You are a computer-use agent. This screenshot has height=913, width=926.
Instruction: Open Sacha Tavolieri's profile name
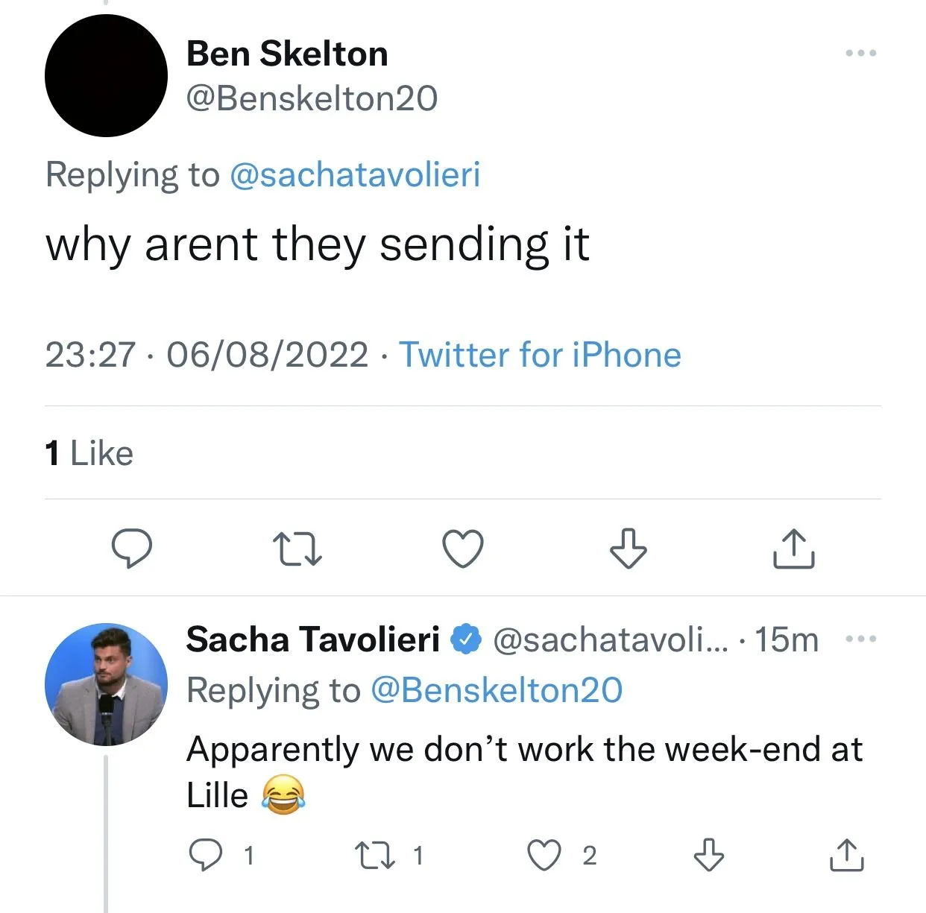click(x=312, y=639)
